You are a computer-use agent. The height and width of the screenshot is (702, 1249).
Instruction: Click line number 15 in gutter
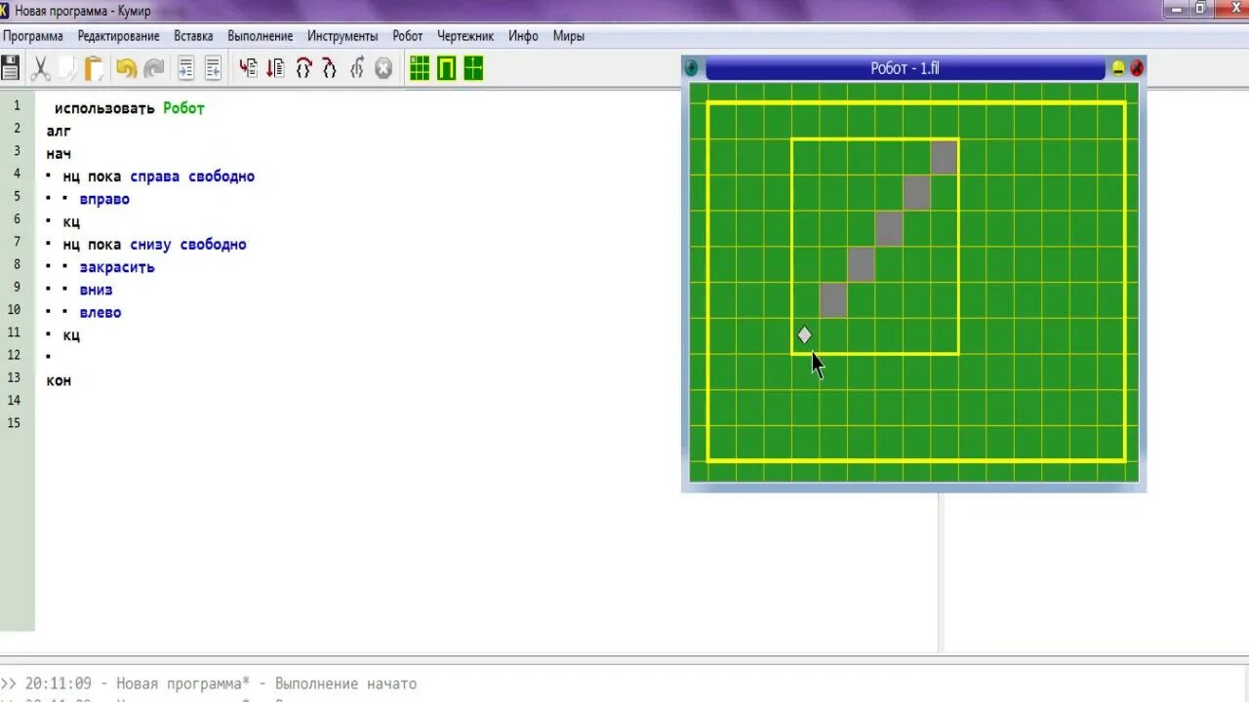tap(14, 422)
